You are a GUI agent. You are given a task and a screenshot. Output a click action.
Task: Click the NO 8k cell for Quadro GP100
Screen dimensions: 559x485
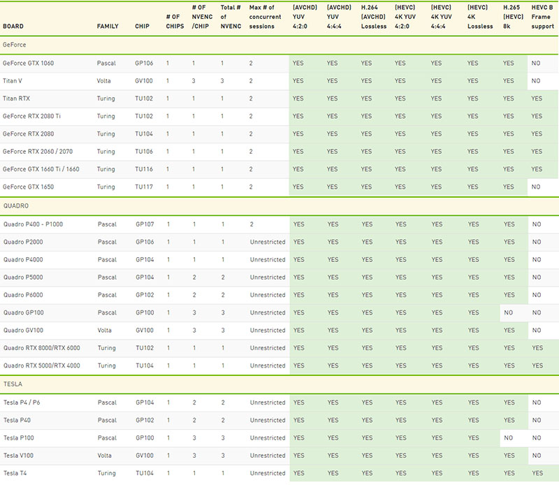(x=509, y=312)
